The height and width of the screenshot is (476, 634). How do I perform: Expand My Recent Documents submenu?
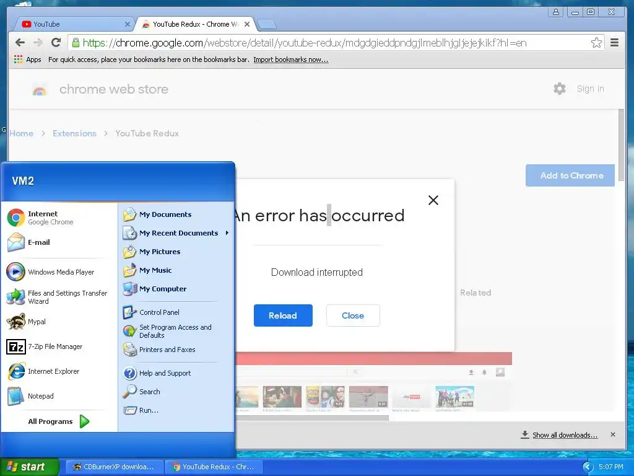(176, 233)
